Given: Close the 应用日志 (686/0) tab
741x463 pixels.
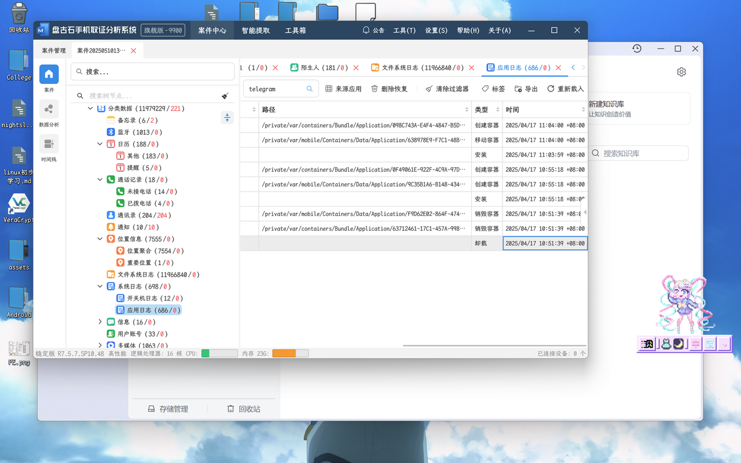Looking at the screenshot, I should click(558, 68).
